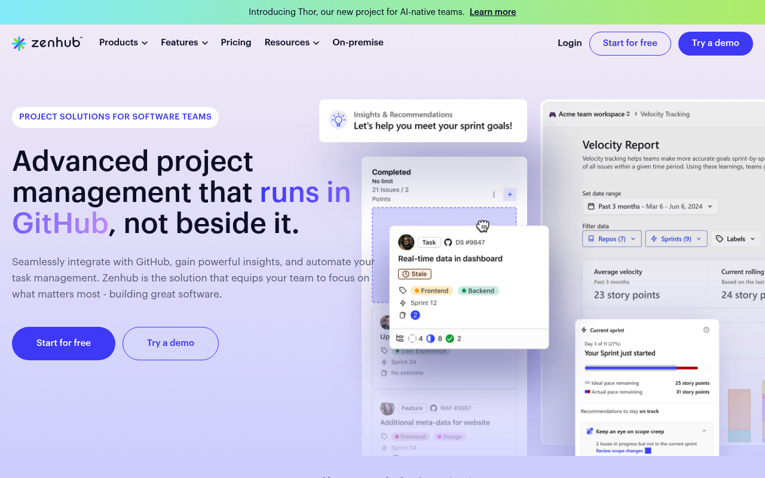Click the Zenhub logo in the header
The width and height of the screenshot is (765, 478).
pyautogui.click(x=47, y=43)
